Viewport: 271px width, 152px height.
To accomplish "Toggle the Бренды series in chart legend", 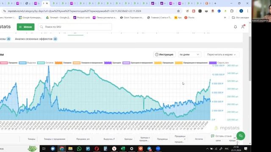I will 113,63.
